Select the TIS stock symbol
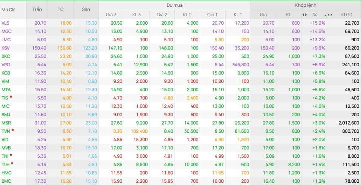Viewport: 361px width, 185px height. pyautogui.click(x=5, y=98)
